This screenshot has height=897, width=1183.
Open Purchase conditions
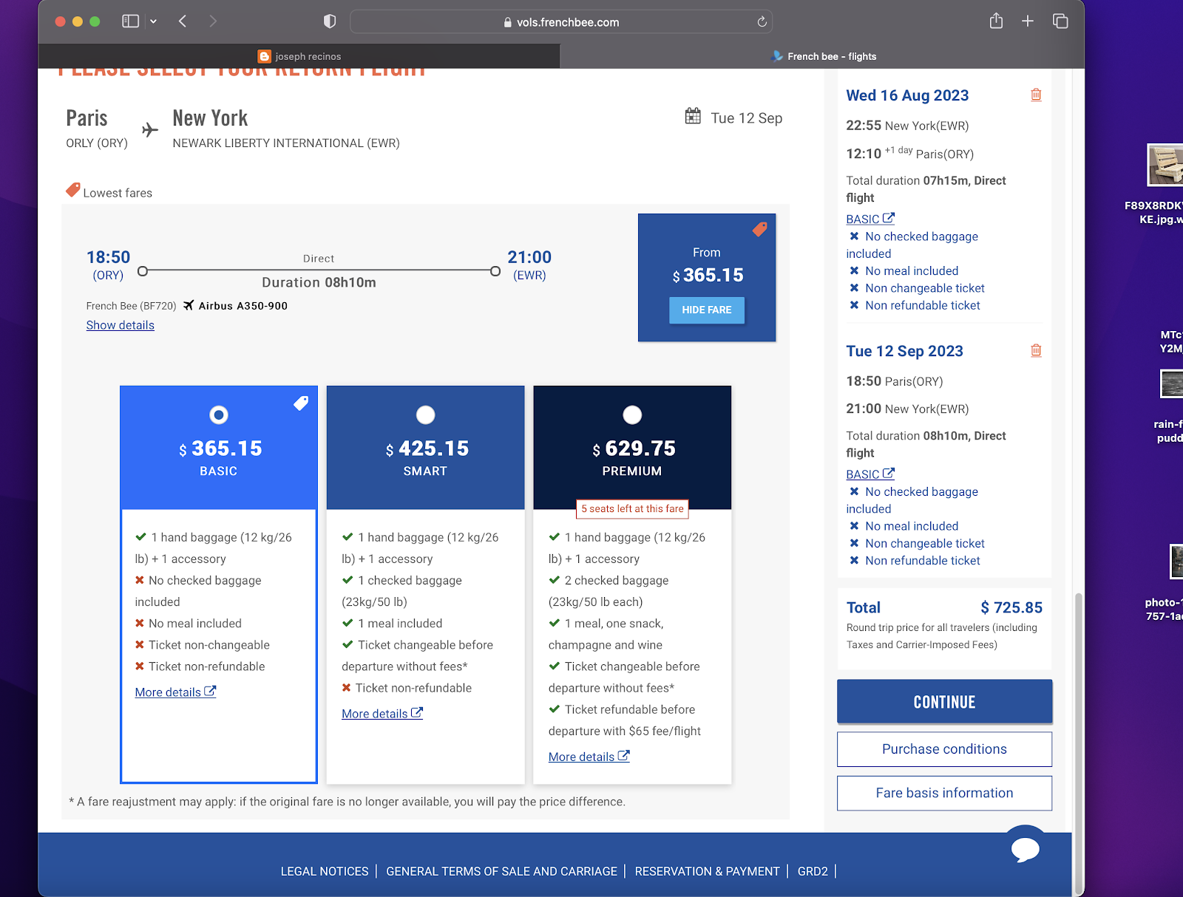pyautogui.click(x=944, y=749)
